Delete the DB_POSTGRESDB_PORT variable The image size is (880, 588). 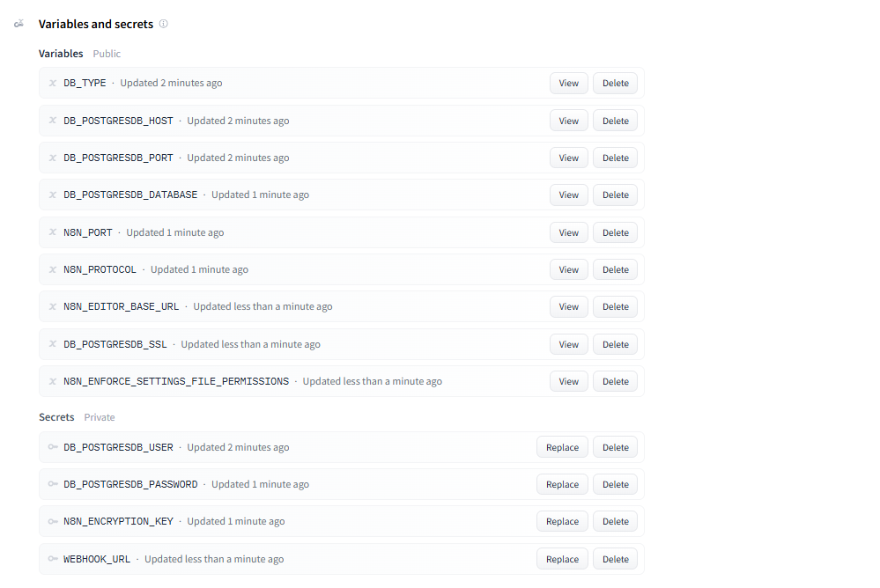[x=615, y=158]
